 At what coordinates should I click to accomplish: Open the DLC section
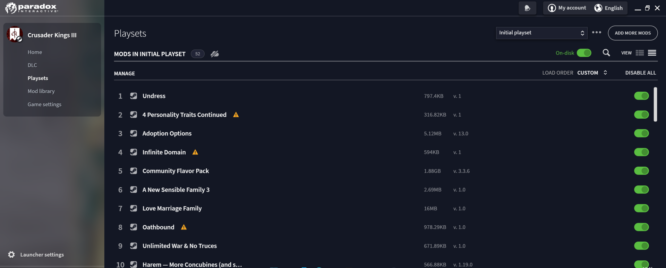(x=32, y=65)
